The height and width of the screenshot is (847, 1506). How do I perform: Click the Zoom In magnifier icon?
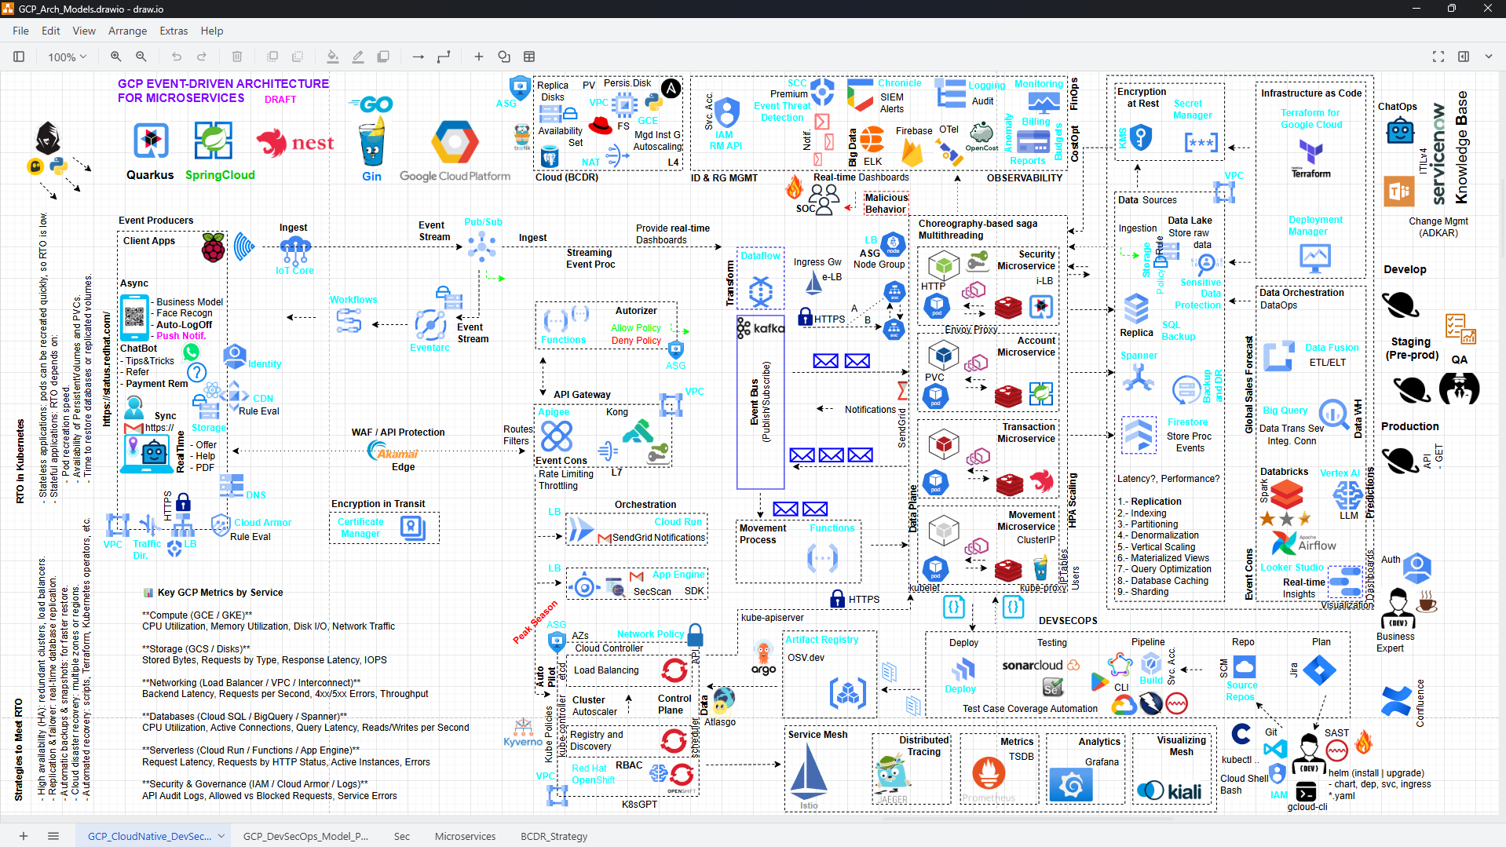pos(115,57)
